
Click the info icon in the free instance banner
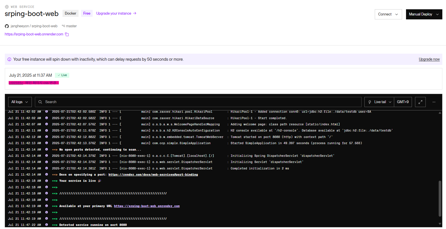pos(9,59)
